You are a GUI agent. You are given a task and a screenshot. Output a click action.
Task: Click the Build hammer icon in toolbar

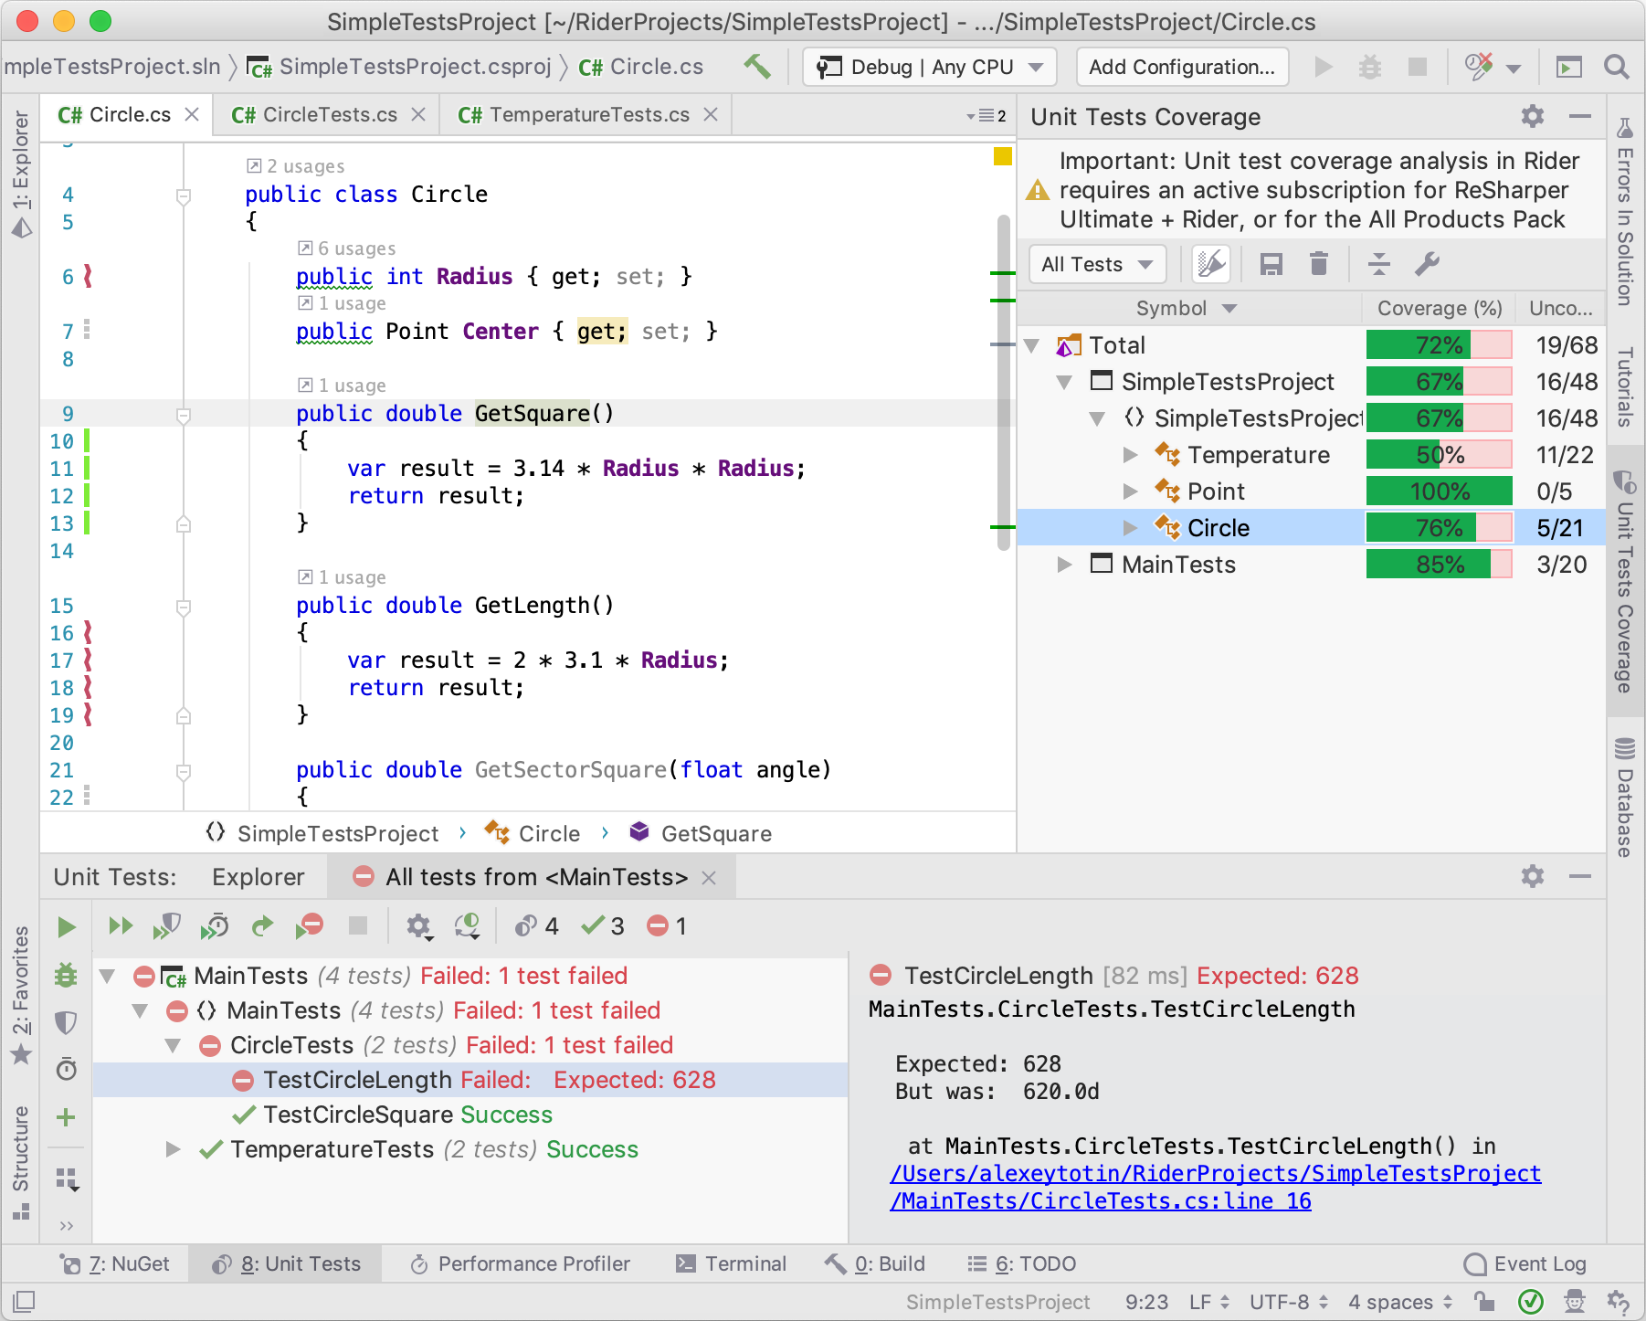(x=757, y=67)
